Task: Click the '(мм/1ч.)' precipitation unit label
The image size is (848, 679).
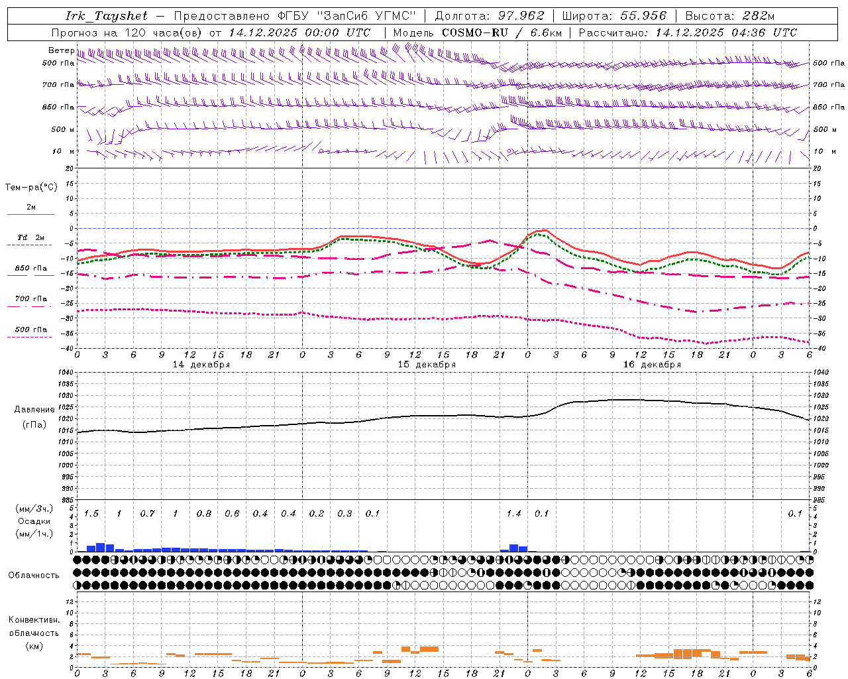Action: [34, 534]
